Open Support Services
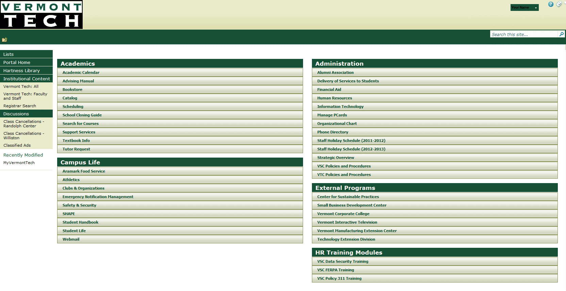 coord(180,132)
